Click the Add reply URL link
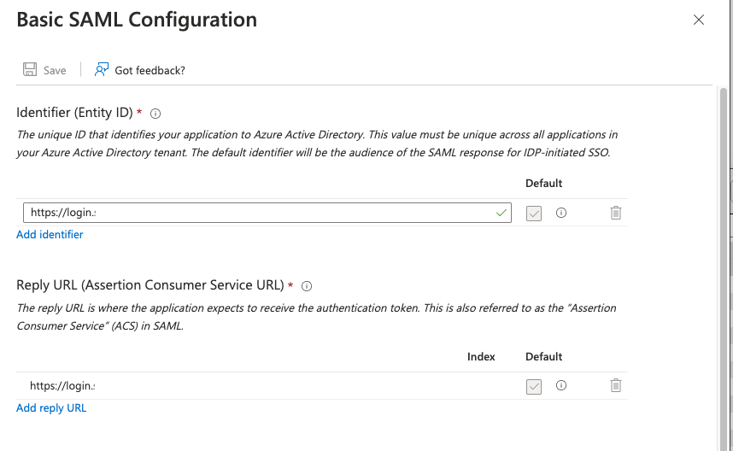Screen dimensions: 733x451 coord(51,407)
